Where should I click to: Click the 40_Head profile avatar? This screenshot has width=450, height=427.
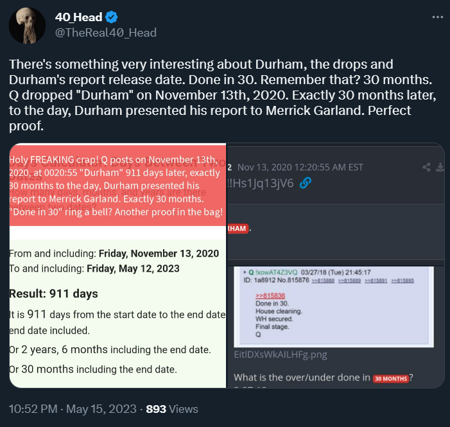pos(26,26)
